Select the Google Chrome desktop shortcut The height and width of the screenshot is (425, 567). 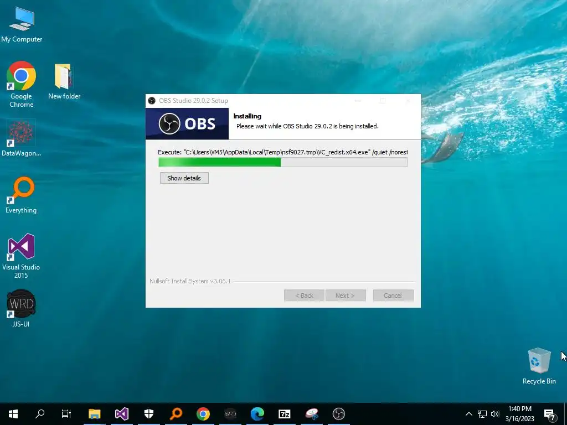pyautogui.click(x=22, y=84)
